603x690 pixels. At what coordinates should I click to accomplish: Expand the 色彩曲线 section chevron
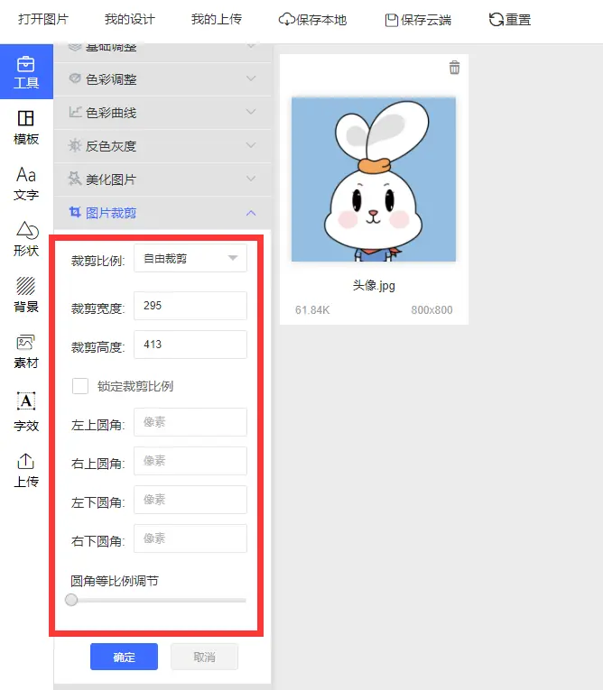tap(251, 112)
